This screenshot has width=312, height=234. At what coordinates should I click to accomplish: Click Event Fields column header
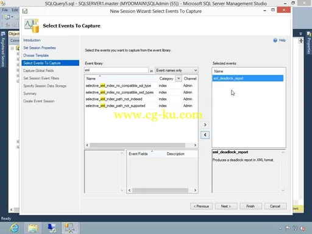138,154
